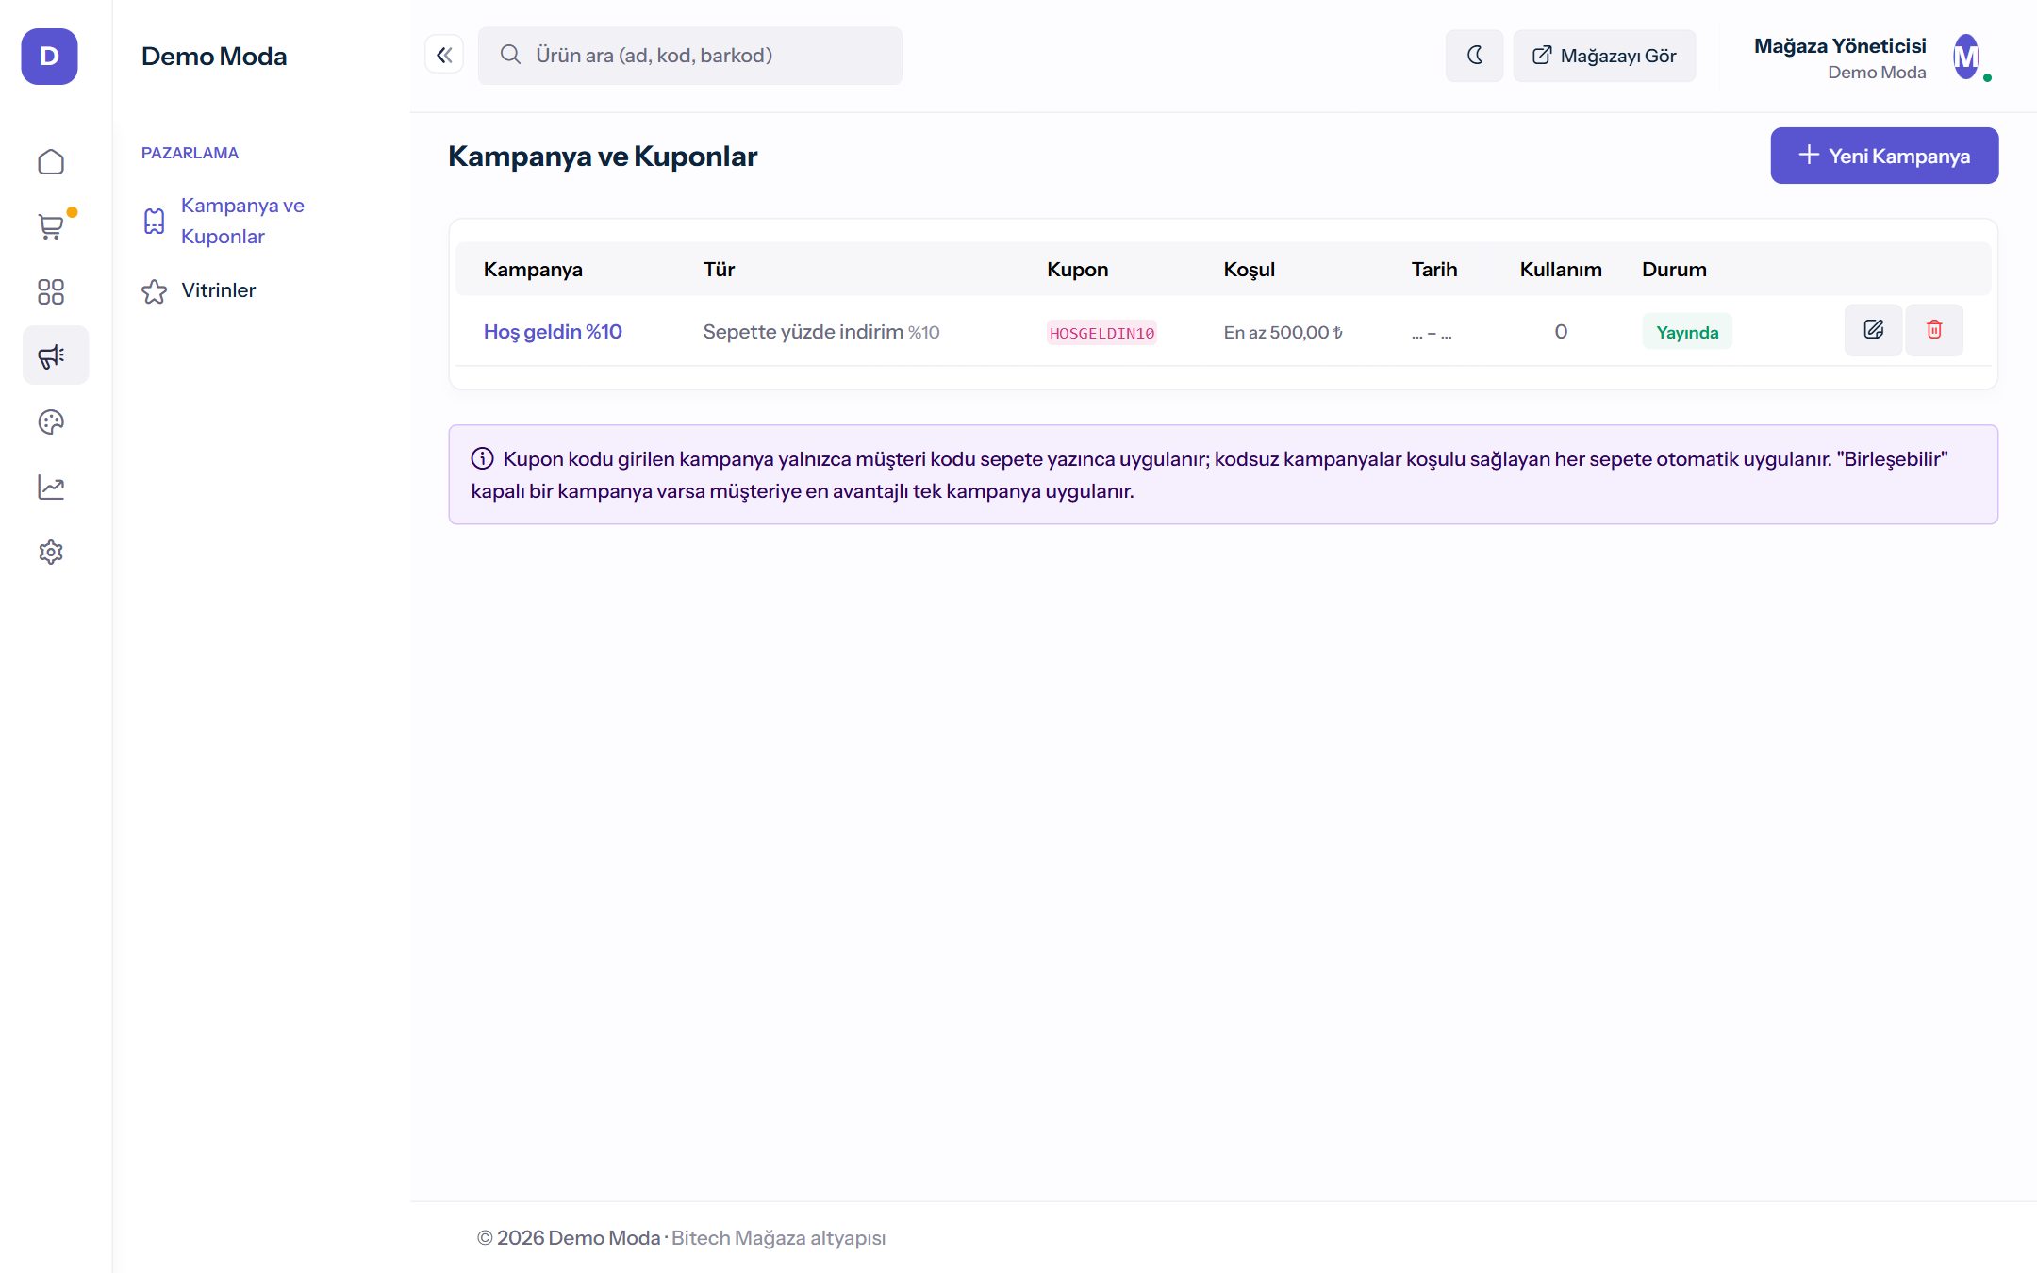Open the home dashboard sidebar icon
This screenshot has height=1273, width=2037.
[x=51, y=162]
